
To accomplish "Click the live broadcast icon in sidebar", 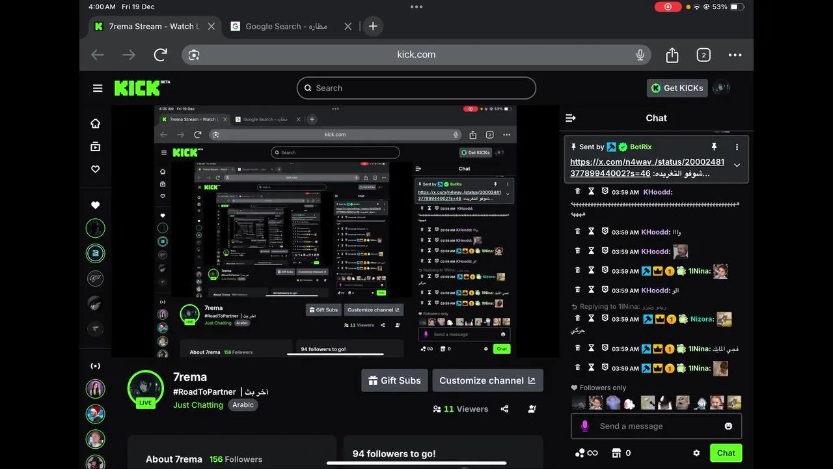I will (96, 365).
